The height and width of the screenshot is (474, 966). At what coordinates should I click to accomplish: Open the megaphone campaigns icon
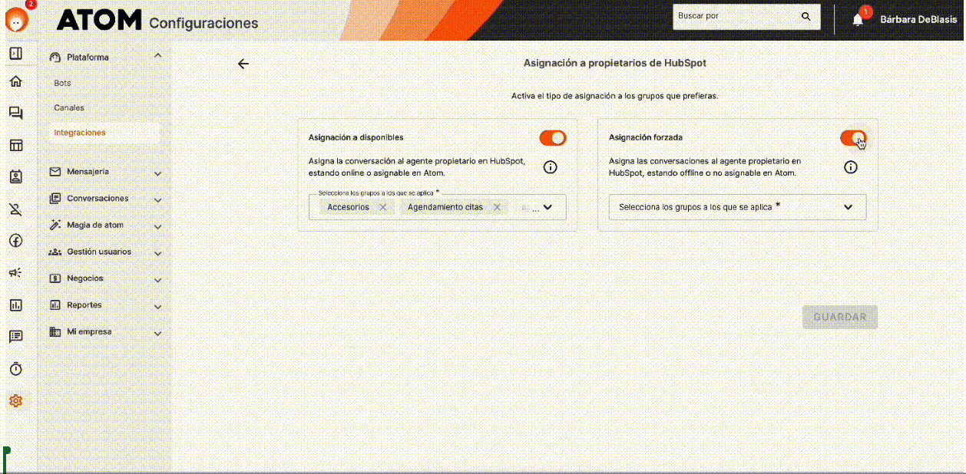pyautogui.click(x=15, y=272)
